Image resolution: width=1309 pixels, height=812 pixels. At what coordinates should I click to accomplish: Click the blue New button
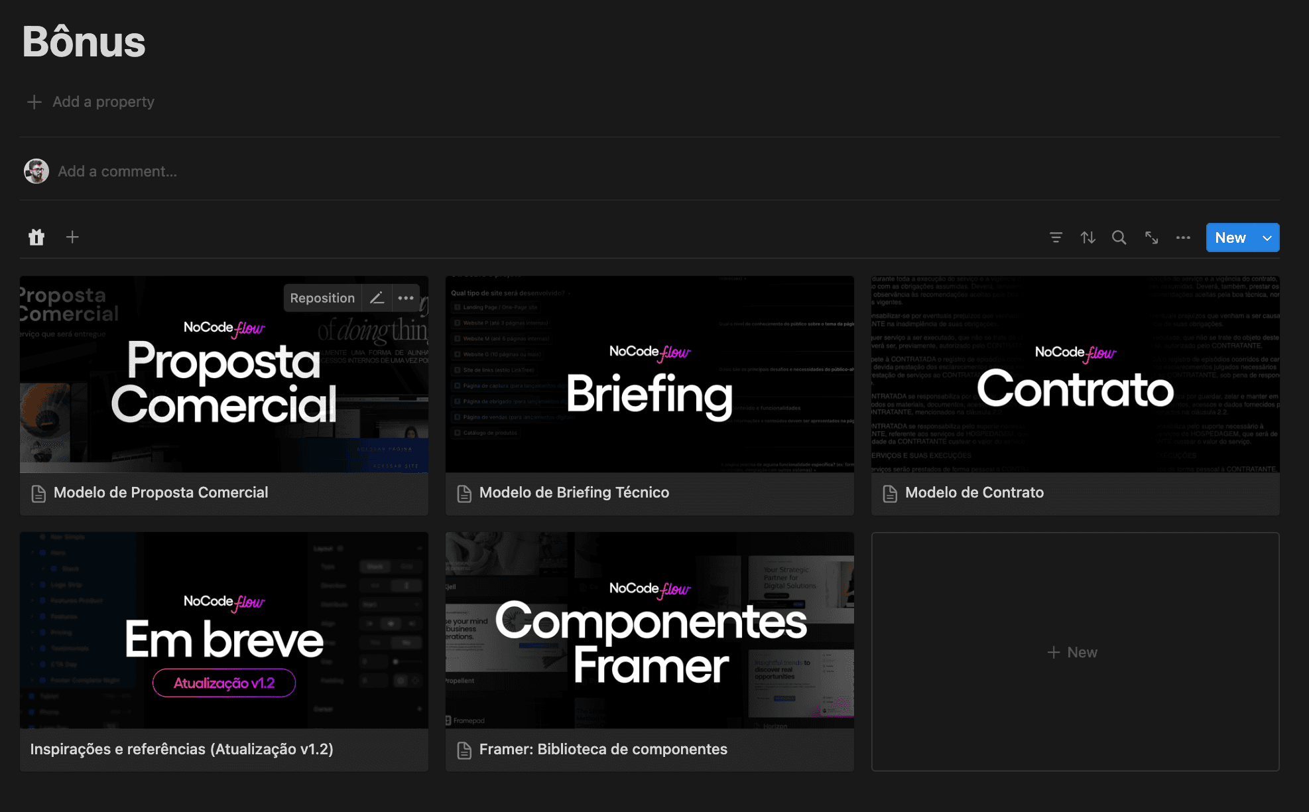click(1230, 237)
